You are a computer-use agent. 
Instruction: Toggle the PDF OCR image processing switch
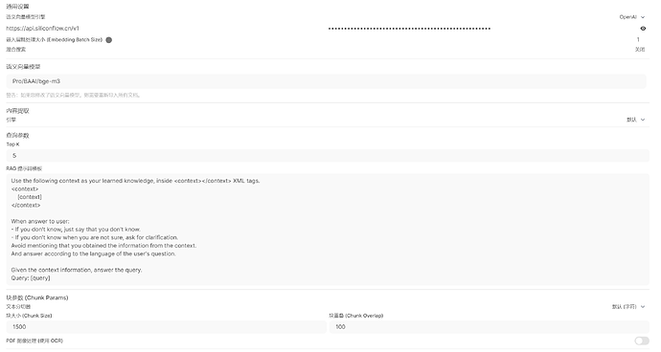pos(642,341)
